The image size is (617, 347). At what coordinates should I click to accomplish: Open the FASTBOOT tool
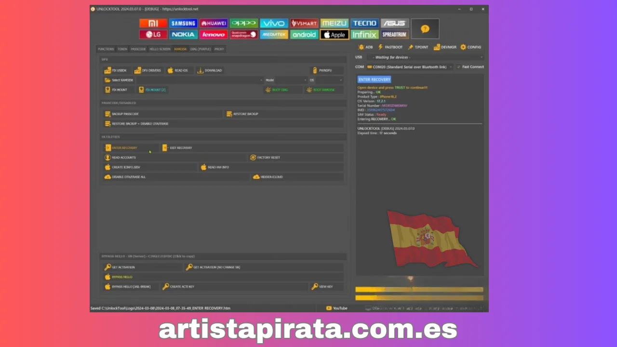point(390,47)
